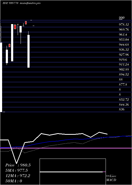The height and width of the screenshot is (185, 132).
Task: Select the 877.8 price axis label
Action: point(123,85)
